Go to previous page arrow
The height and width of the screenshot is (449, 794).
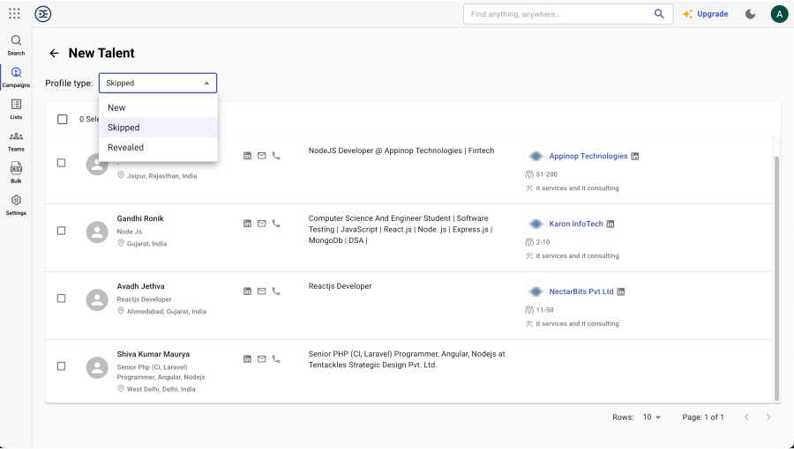click(746, 417)
